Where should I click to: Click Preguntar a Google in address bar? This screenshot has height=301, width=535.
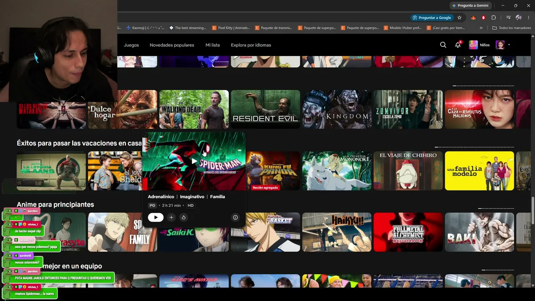pyautogui.click(x=432, y=18)
